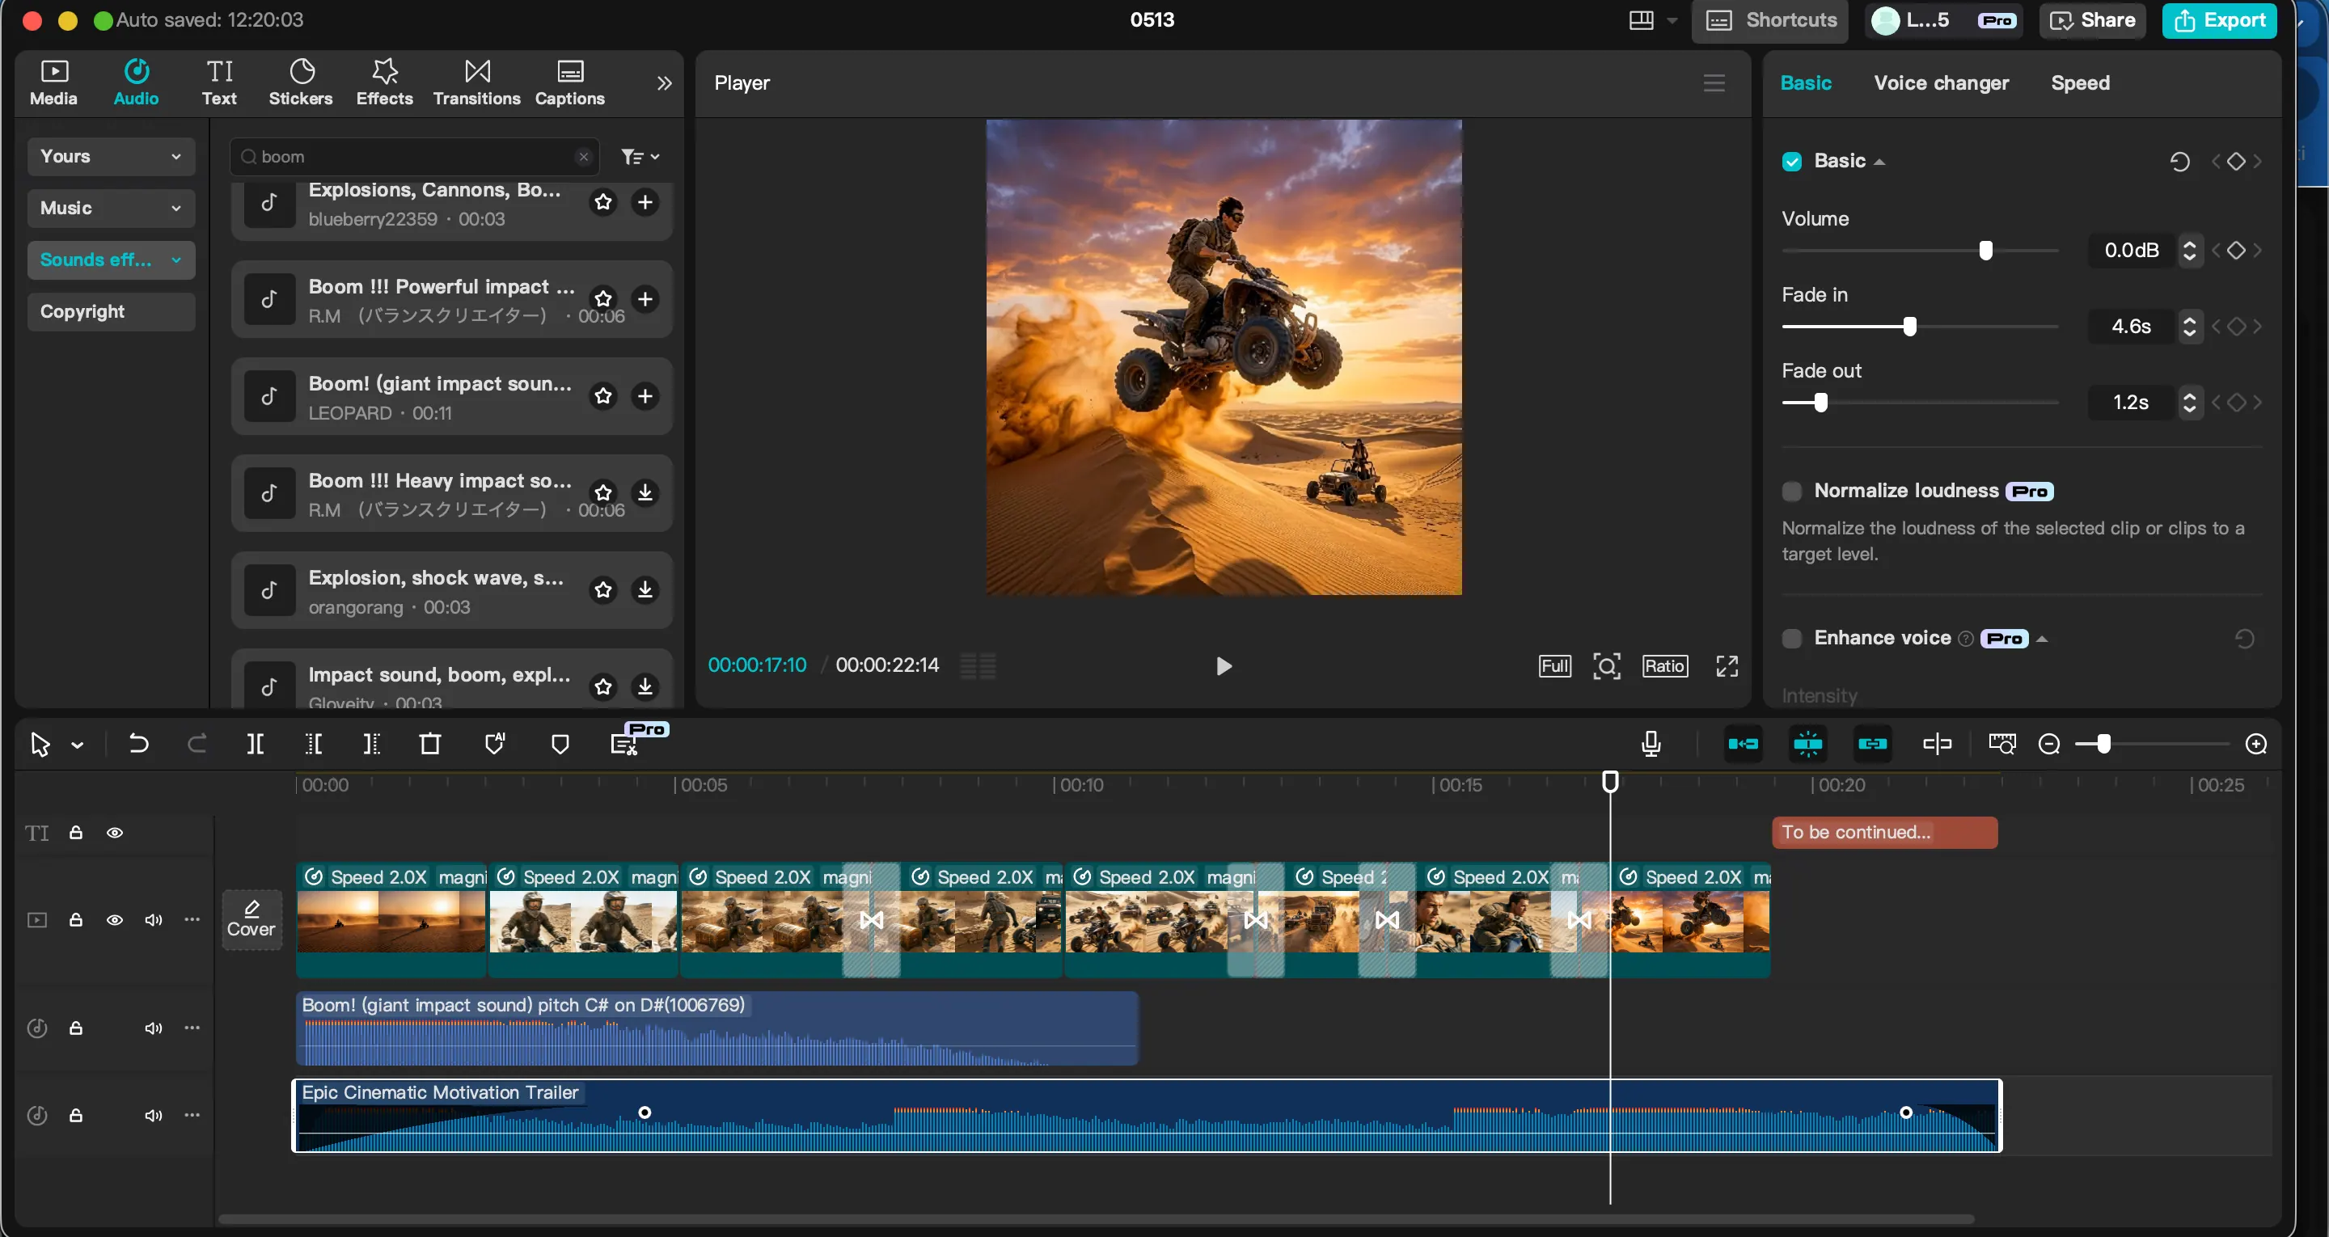Reset the Basic audio settings

2180,162
